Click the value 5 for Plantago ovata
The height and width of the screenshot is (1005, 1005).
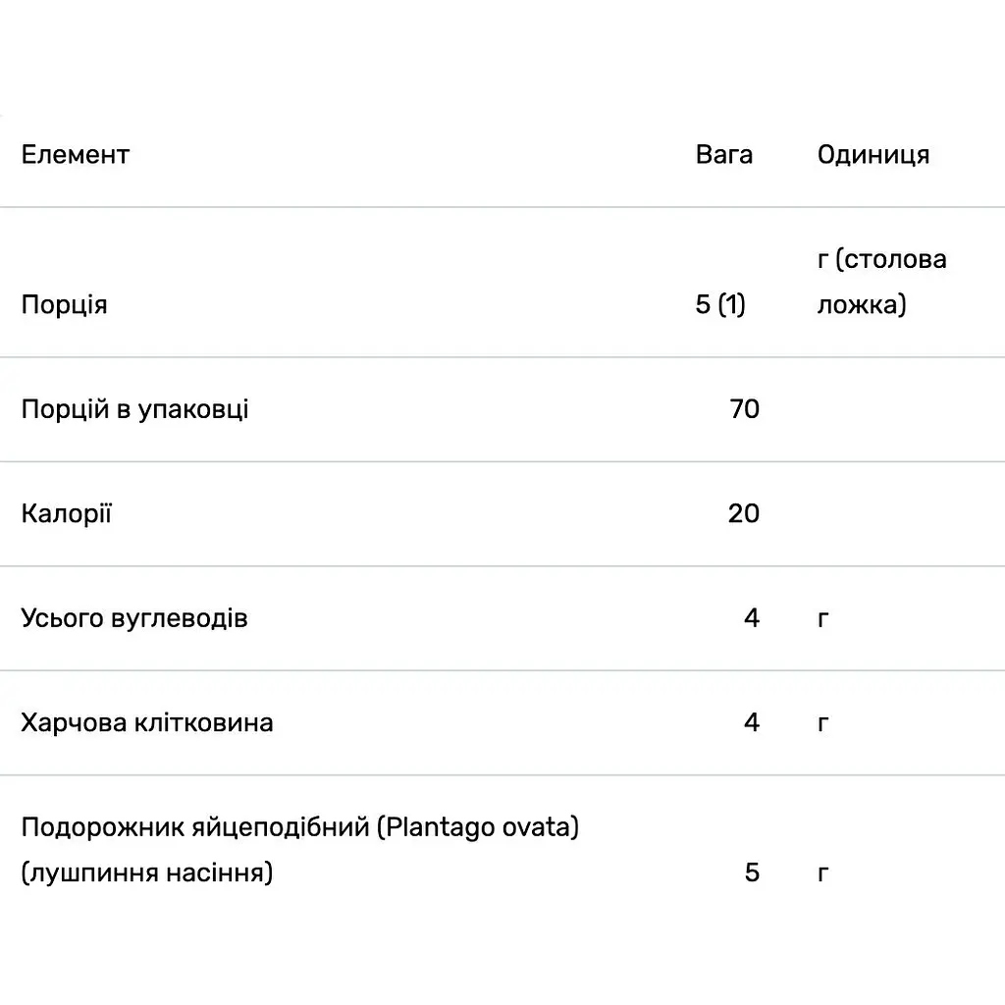click(x=753, y=873)
